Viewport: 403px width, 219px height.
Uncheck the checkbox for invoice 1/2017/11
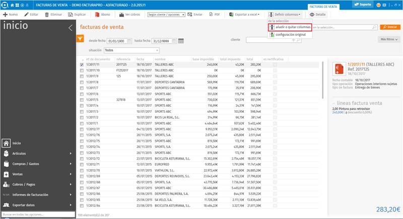click(x=82, y=65)
